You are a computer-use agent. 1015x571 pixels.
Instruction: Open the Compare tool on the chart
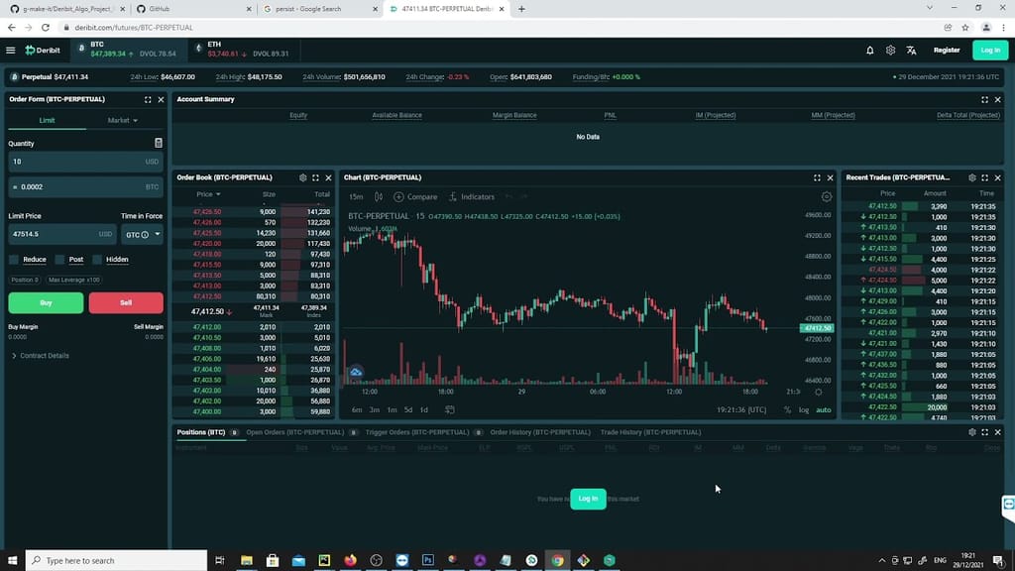point(416,196)
